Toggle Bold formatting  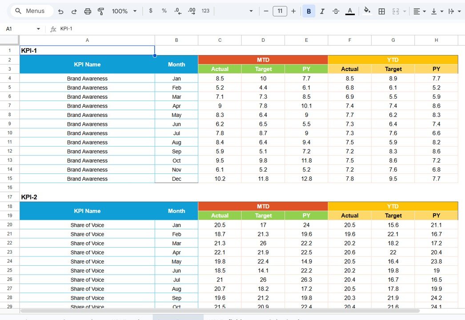click(x=309, y=11)
